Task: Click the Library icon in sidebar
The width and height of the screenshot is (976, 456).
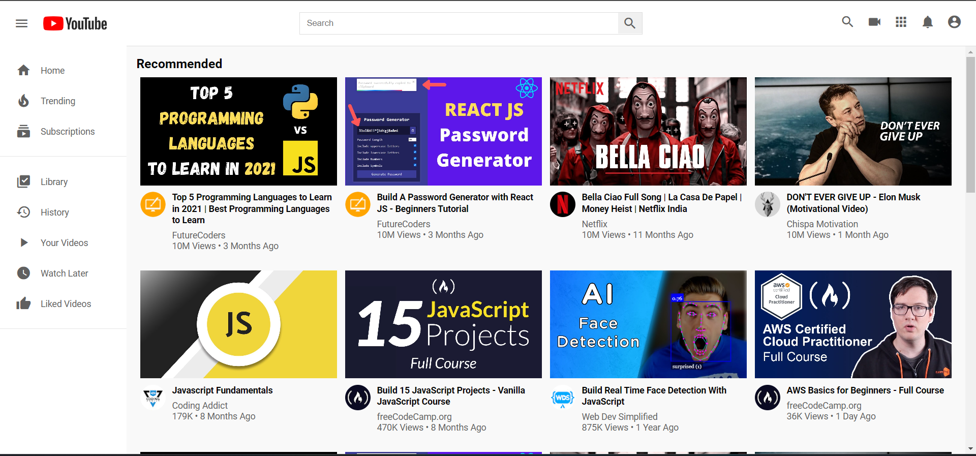Action: [x=23, y=181]
